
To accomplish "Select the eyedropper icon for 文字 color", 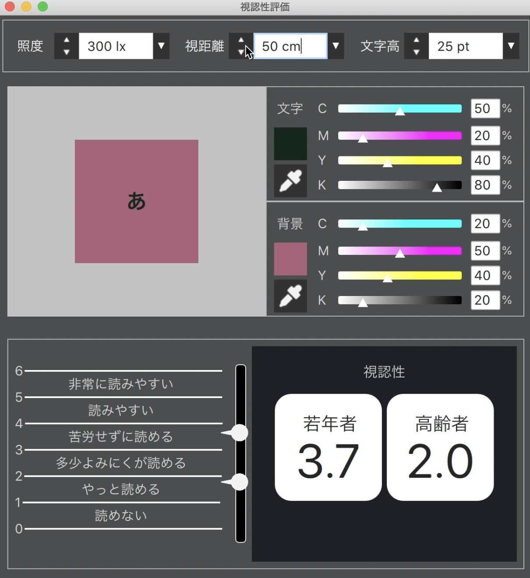I will click(290, 181).
